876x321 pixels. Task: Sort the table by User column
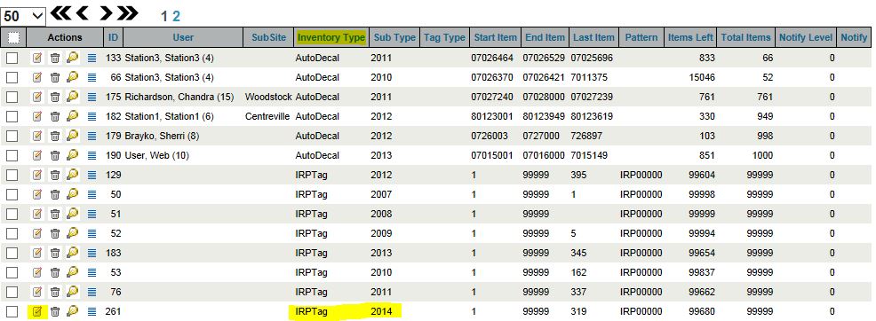tap(183, 37)
